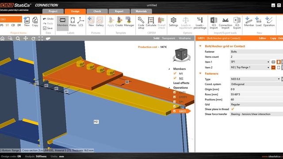Viewport: 283px width, 159px height.
Task: Edit the Origin [mm] field
Action: [256, 89]
